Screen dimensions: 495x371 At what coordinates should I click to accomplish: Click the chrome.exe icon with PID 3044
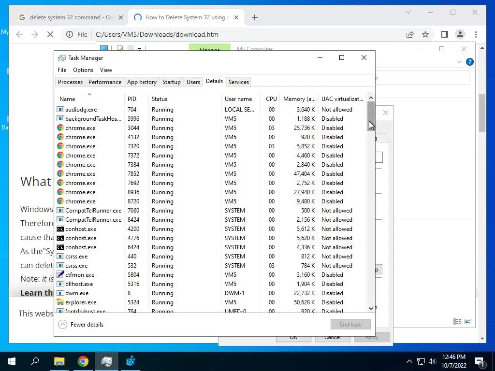pyautogui.click(x=60, y=128)
